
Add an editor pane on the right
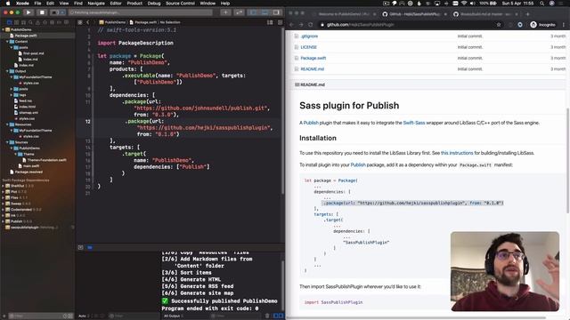(280, 22)
